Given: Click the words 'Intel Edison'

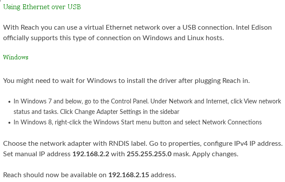Looking at the screenshot, I should click(254, 27).
